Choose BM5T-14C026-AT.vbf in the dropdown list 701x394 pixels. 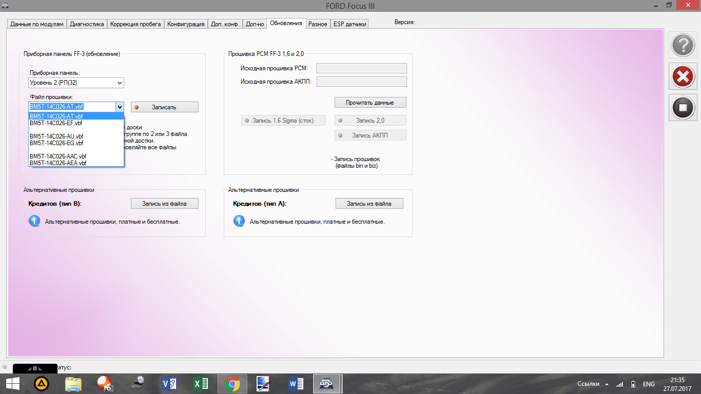[x=76, y=116]
